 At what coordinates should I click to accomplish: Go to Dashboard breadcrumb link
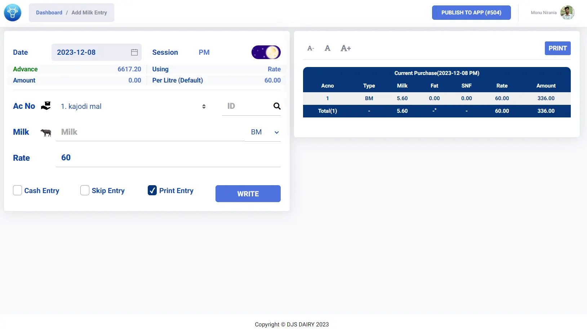[49, 13]
